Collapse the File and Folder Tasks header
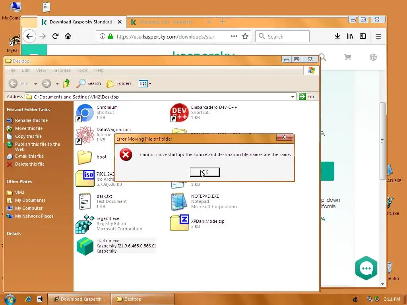The width and height of the screenshot is (407, 305). click(x=28, y=110)
